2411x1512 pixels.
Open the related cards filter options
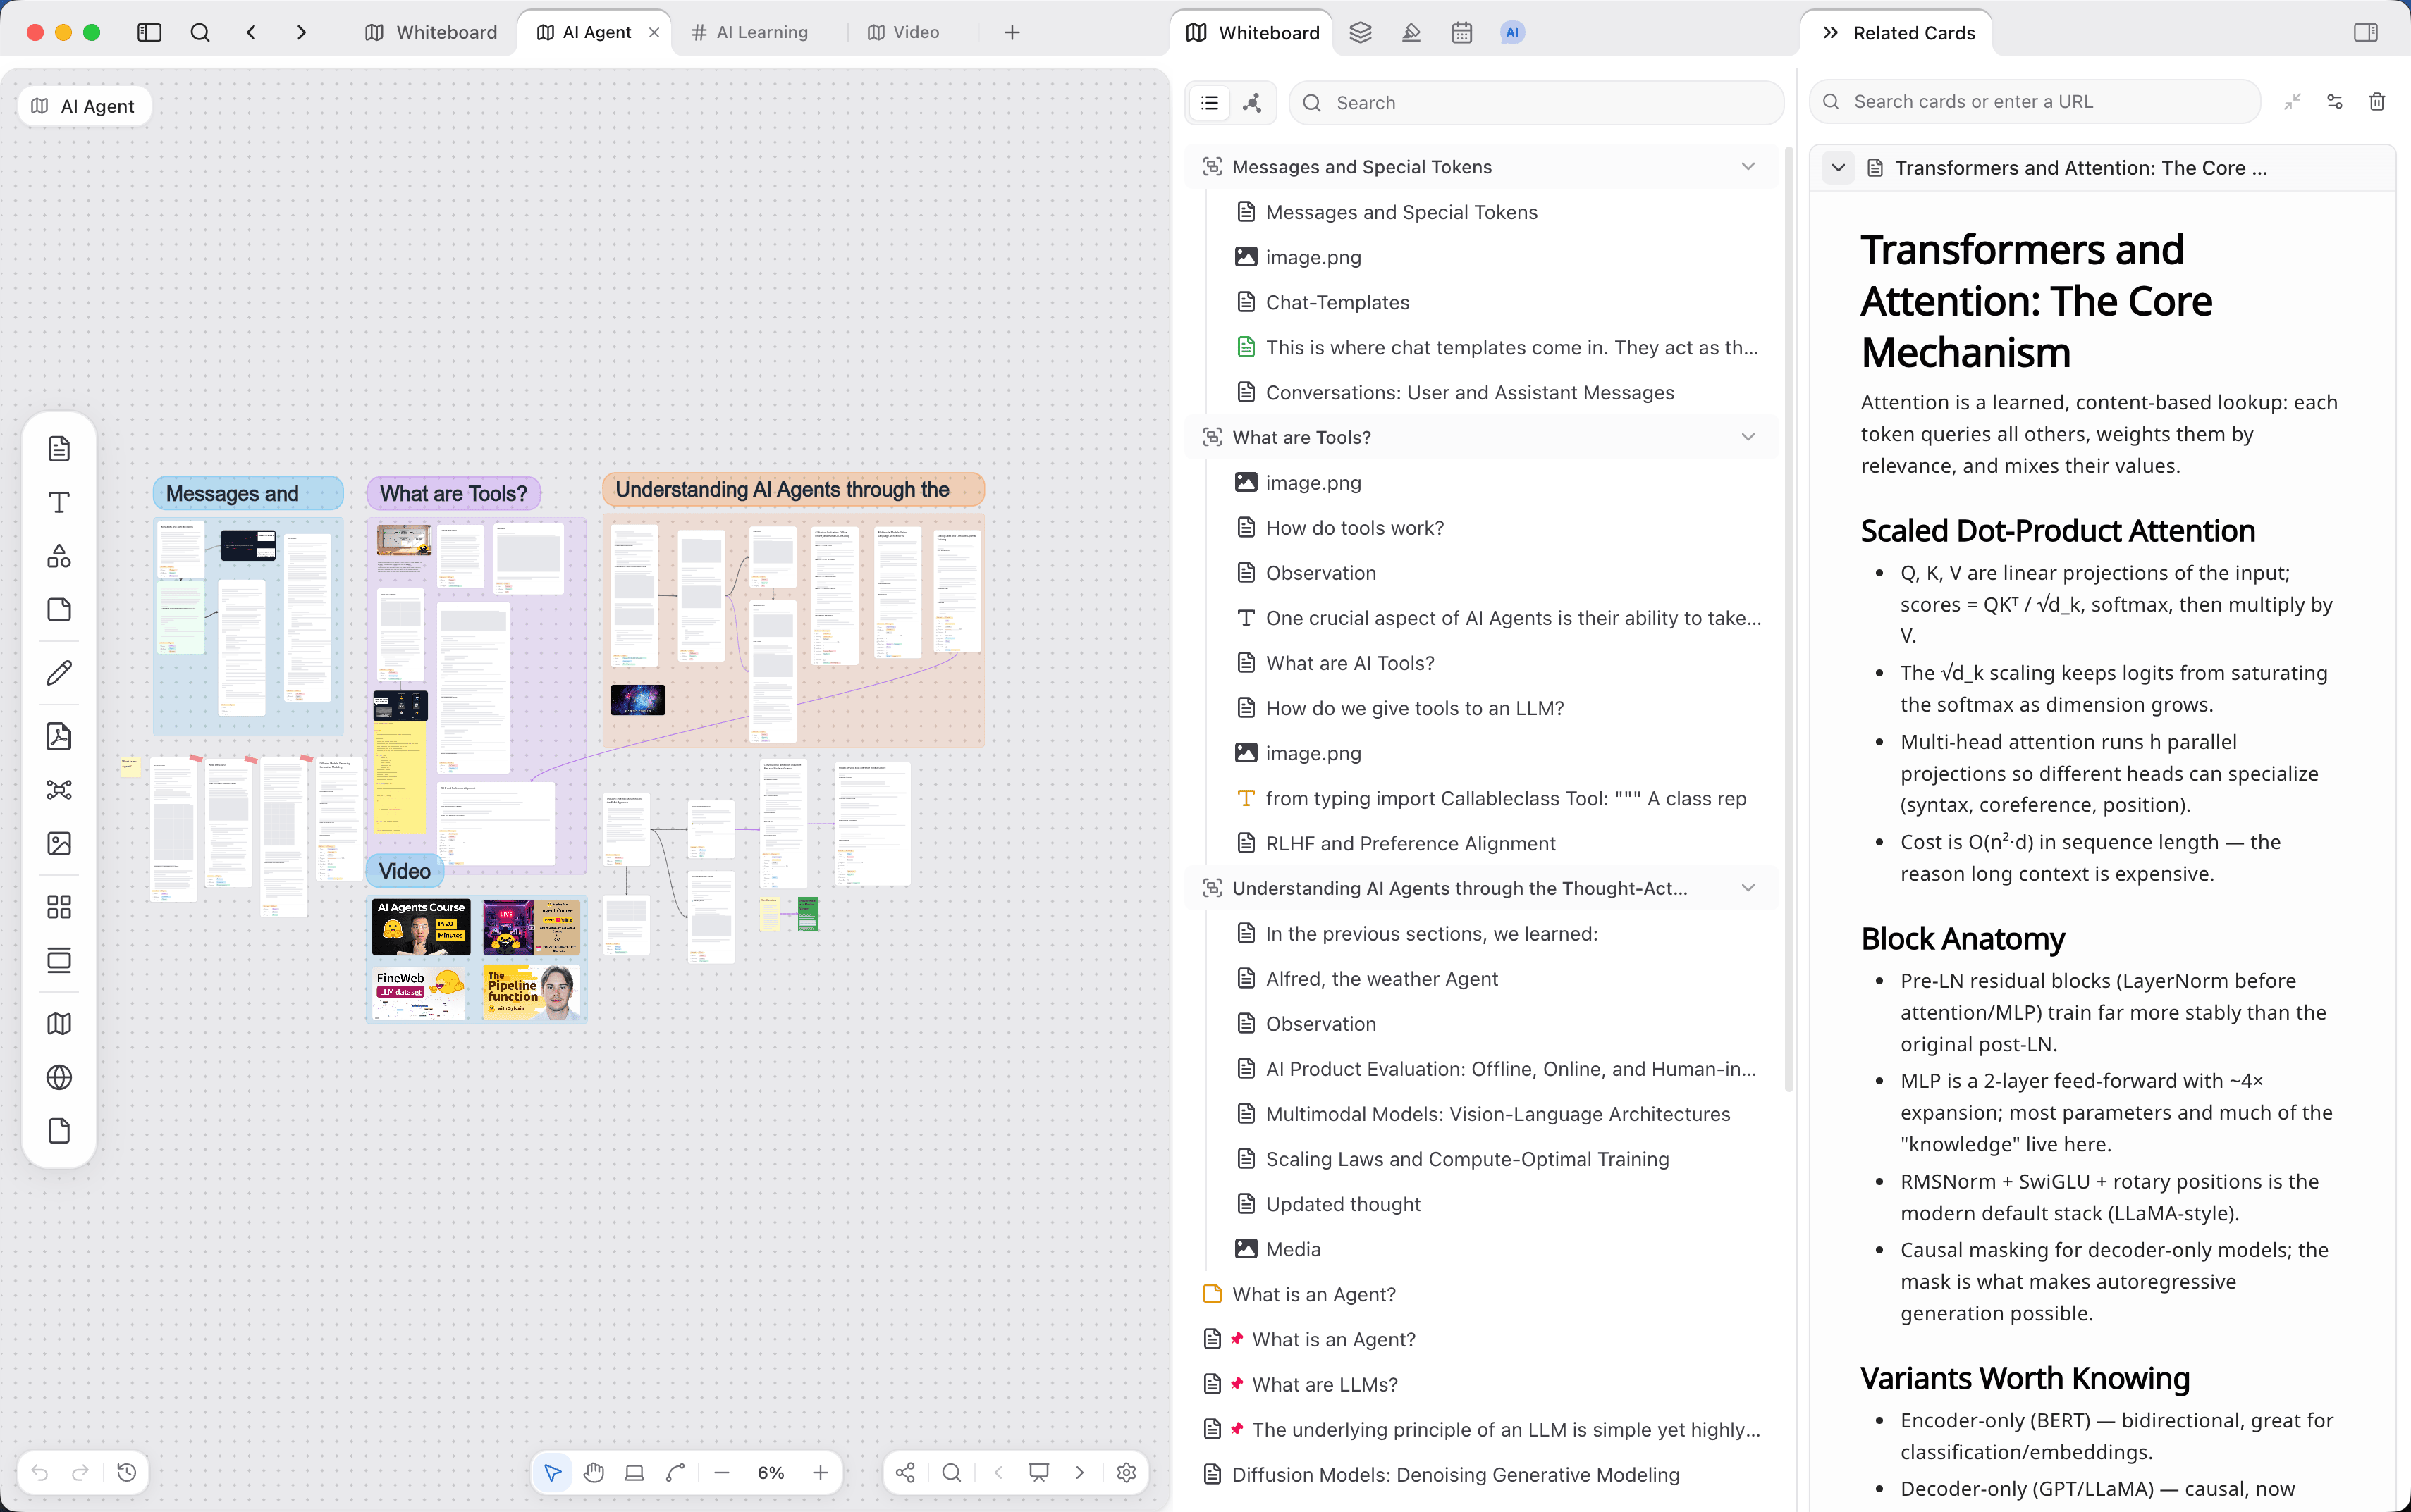(2335, 101)
